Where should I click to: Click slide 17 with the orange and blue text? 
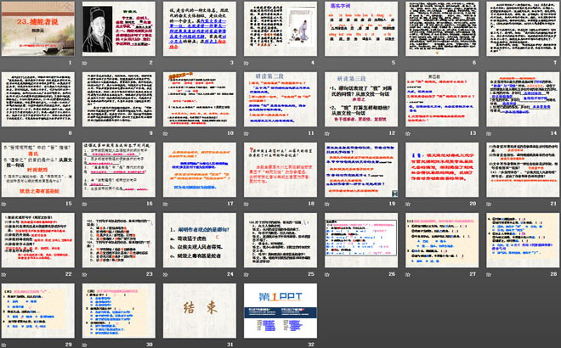coord(197,170)
